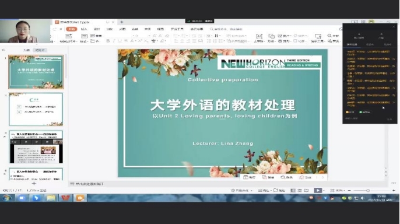The image size is (400, 224).
Task: Click the New Slide icon in the ribbon
Action: point(69,36)
